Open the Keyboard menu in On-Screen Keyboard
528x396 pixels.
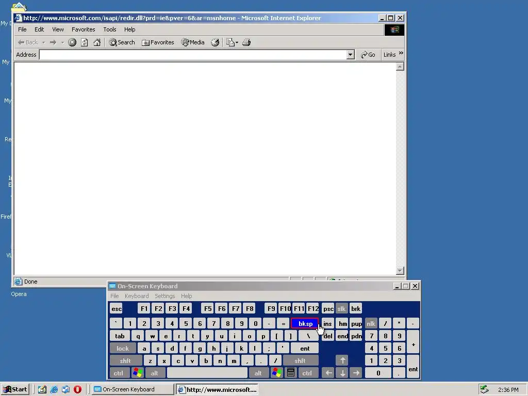[x=136, y=296]
